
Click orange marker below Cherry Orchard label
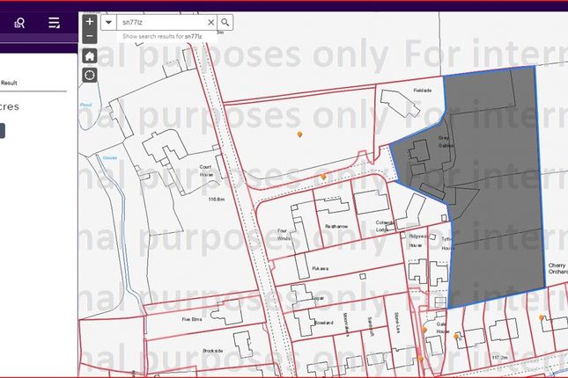[x=542, y=317]
